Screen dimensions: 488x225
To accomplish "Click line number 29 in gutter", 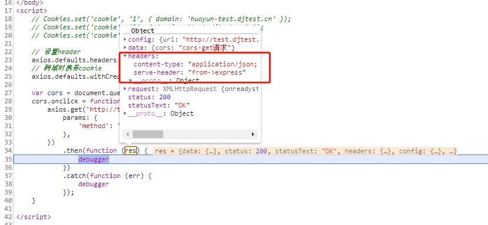I will (8, 109).
